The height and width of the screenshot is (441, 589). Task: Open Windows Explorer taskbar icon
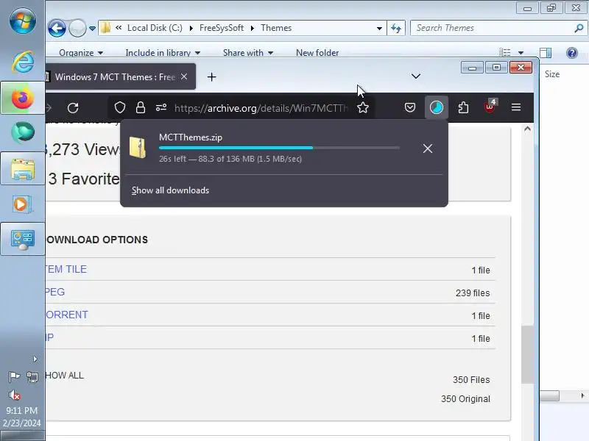pyautogui.click(x=23, y=169)
